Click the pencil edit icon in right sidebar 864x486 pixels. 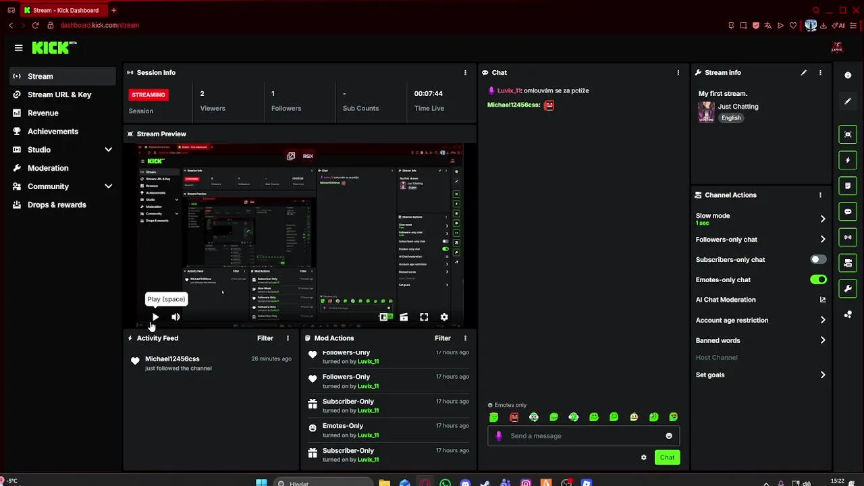point(848,101)
